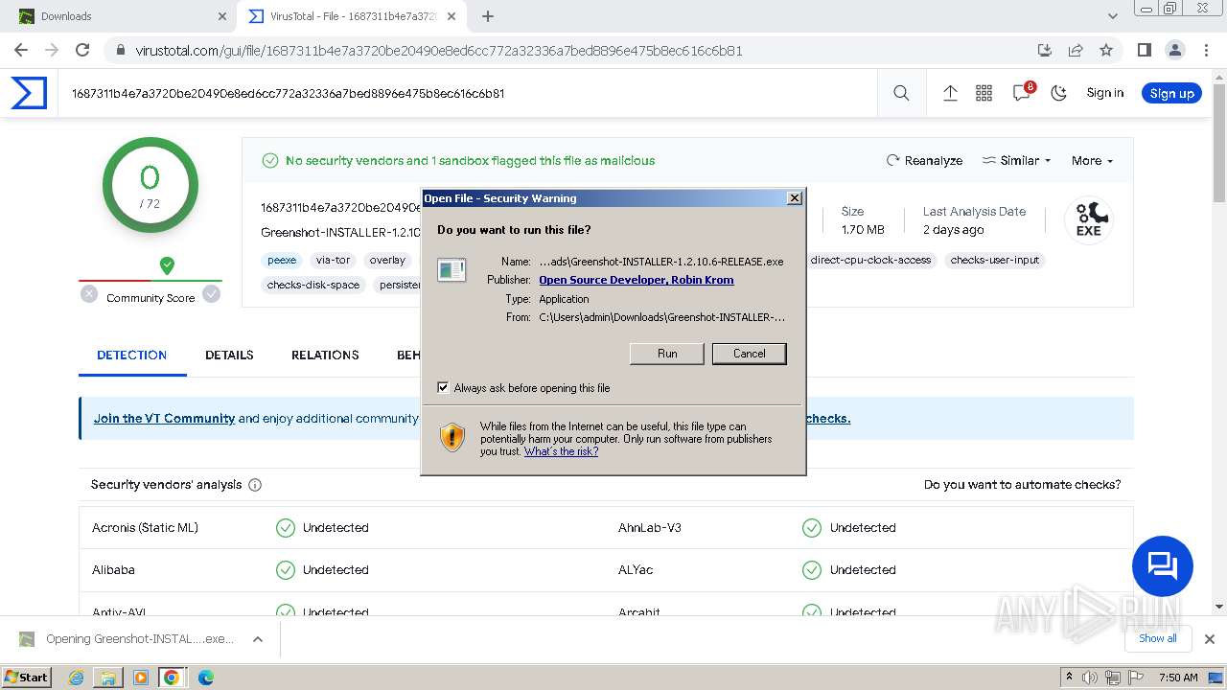Open the VirusTotal upload file icon

(950, 93)
